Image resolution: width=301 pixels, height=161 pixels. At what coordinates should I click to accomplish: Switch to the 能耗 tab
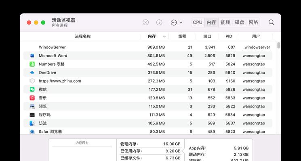(x=225, y=23)
